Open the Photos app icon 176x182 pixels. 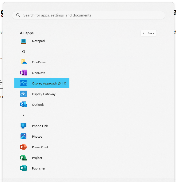pyautogui.click(x=23, y=136)
